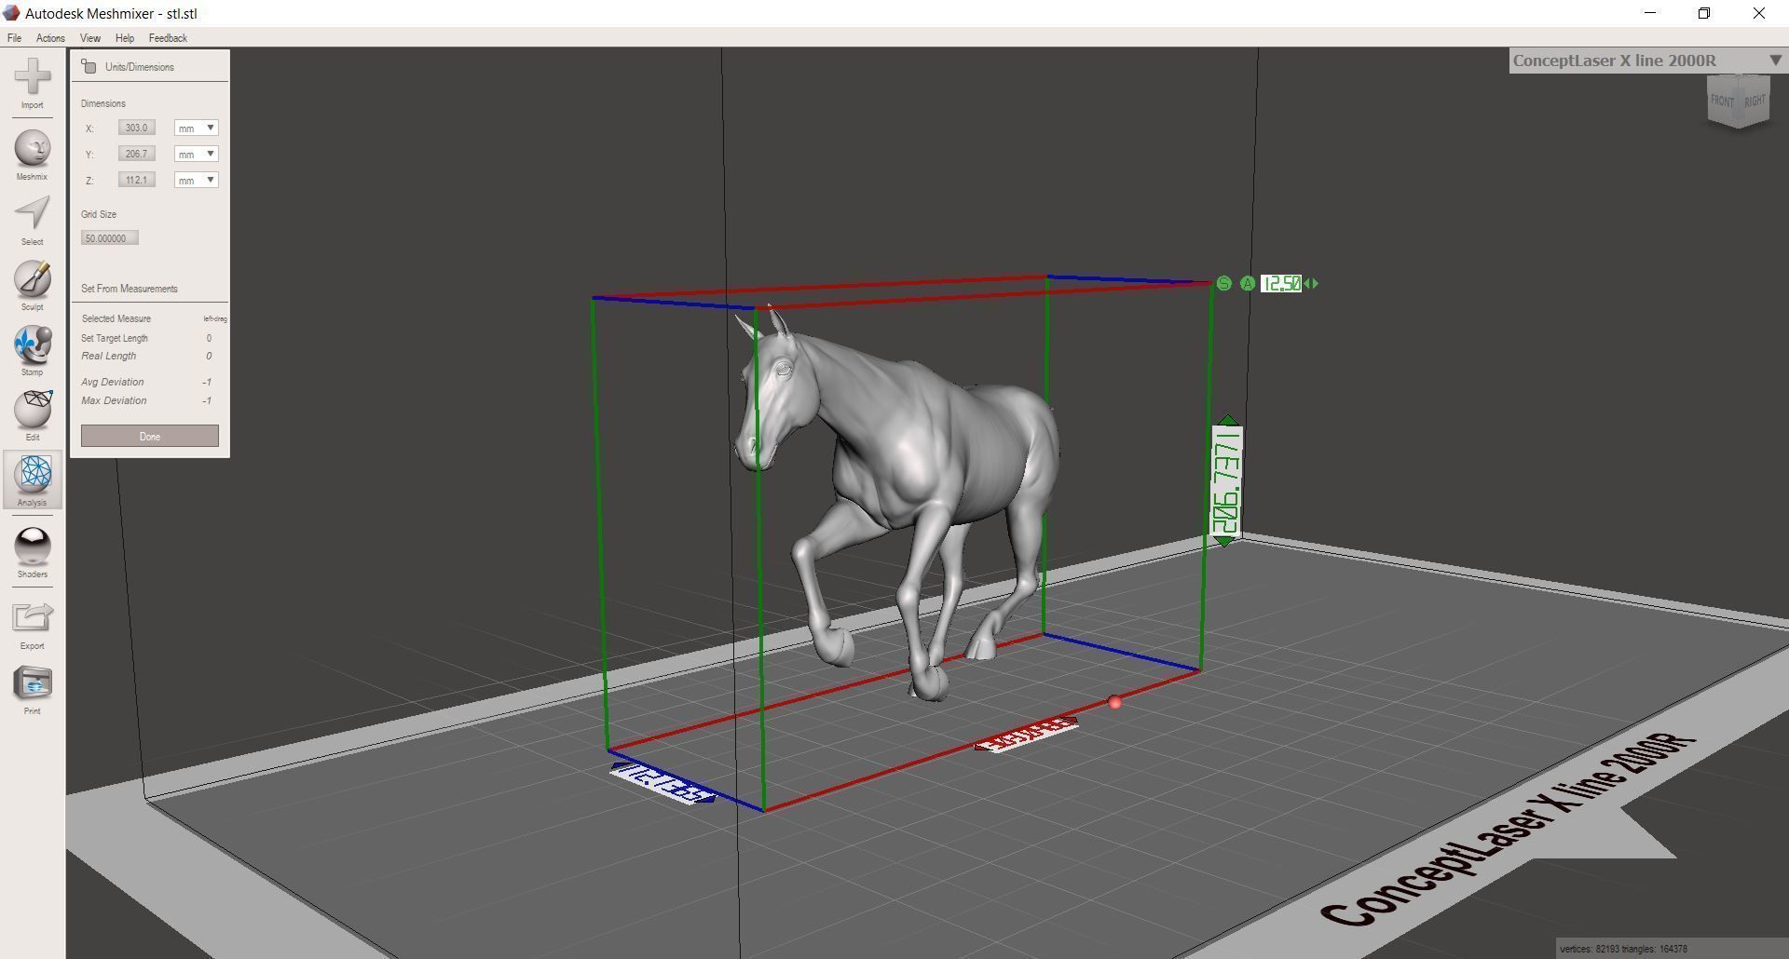Click the Done button

pyautogui.click(x=149, y=436)
